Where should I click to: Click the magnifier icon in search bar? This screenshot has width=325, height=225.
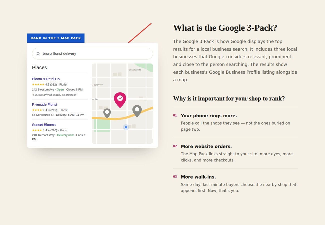pyautogui.click(x=38, y=54)
